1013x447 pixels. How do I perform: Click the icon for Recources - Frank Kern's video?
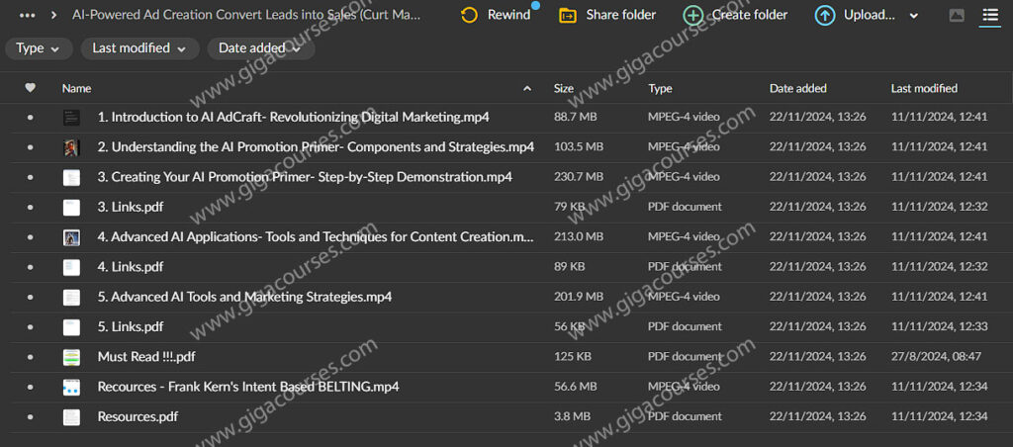[x=71, y=387]
